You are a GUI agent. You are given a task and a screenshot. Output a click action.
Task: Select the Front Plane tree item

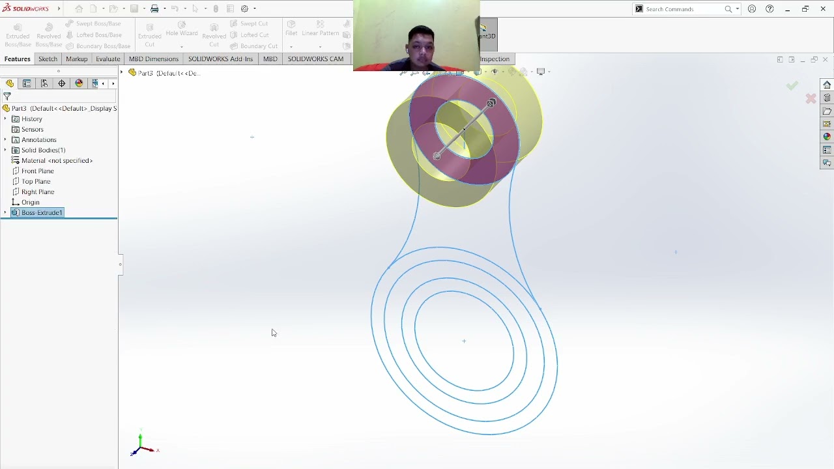pos(33,171)
